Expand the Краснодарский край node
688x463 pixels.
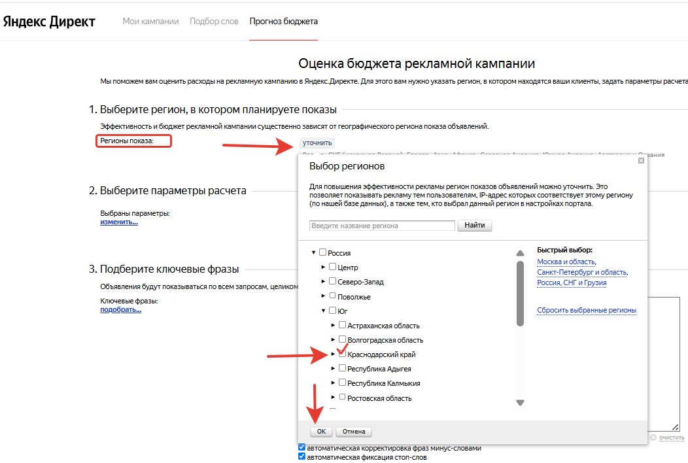(333, 354)
